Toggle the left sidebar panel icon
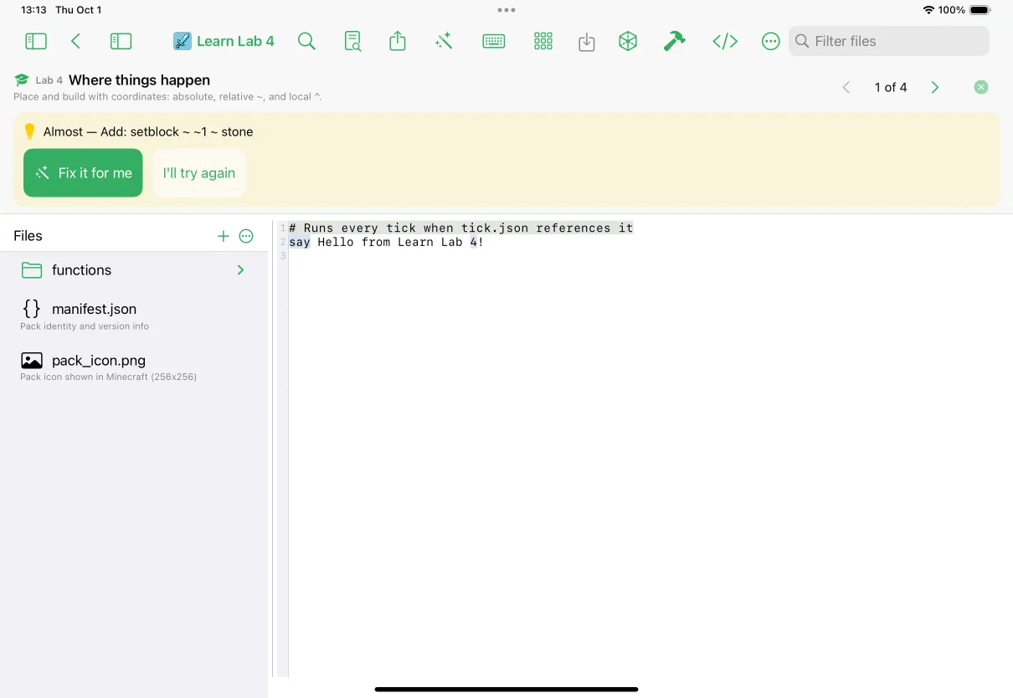The height and width of the screenshot is (698, 1013). tap(36, 41)
